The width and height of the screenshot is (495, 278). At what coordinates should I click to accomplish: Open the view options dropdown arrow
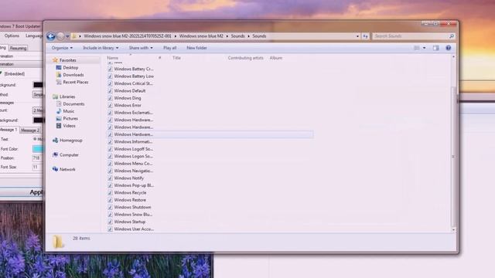tap(424, 48)
